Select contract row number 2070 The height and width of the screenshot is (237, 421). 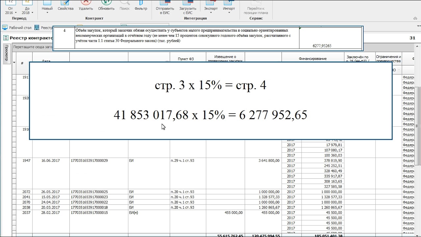[x=26, y=202]
